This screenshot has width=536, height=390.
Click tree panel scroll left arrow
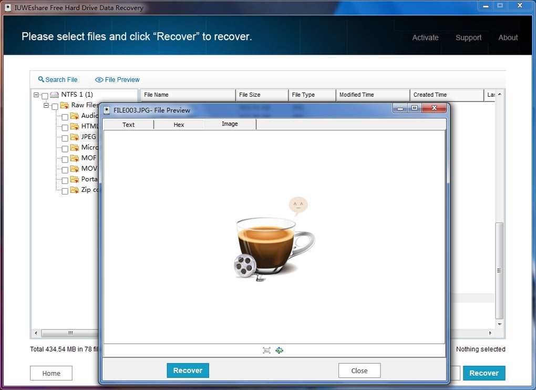click(36, 333)
